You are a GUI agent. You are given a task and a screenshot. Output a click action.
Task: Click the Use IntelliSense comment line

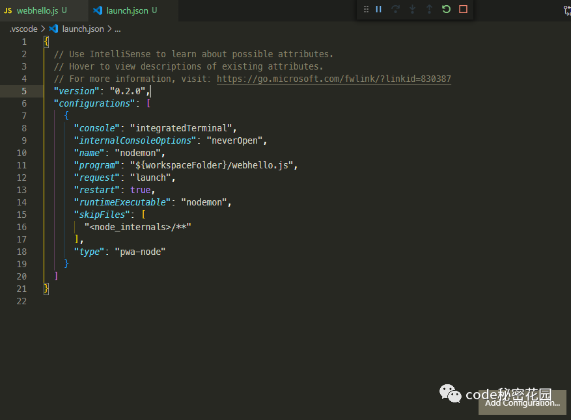click(x=194, y=54)
